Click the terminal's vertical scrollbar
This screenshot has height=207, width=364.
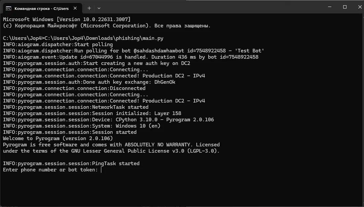point(363,109)
